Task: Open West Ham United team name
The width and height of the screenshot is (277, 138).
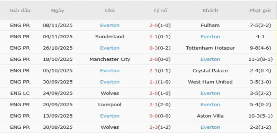Action: coord(210,82)
